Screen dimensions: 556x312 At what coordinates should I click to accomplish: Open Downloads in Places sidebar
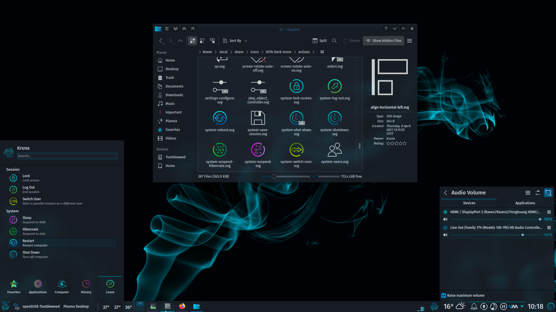174,95
